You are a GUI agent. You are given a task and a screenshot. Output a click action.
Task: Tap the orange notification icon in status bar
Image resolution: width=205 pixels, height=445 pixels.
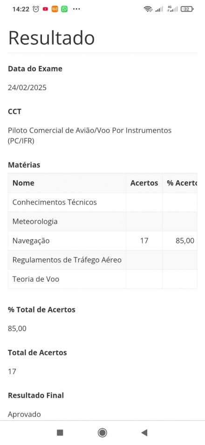tap(55, 9)
